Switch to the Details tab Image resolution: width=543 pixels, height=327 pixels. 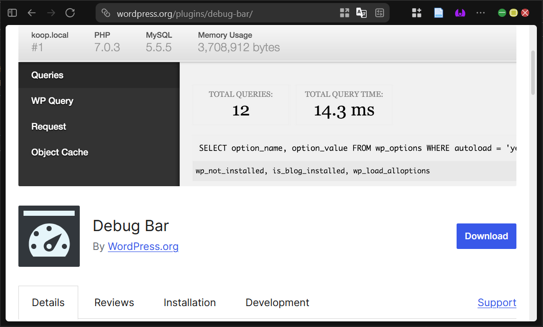pos(48,303)
